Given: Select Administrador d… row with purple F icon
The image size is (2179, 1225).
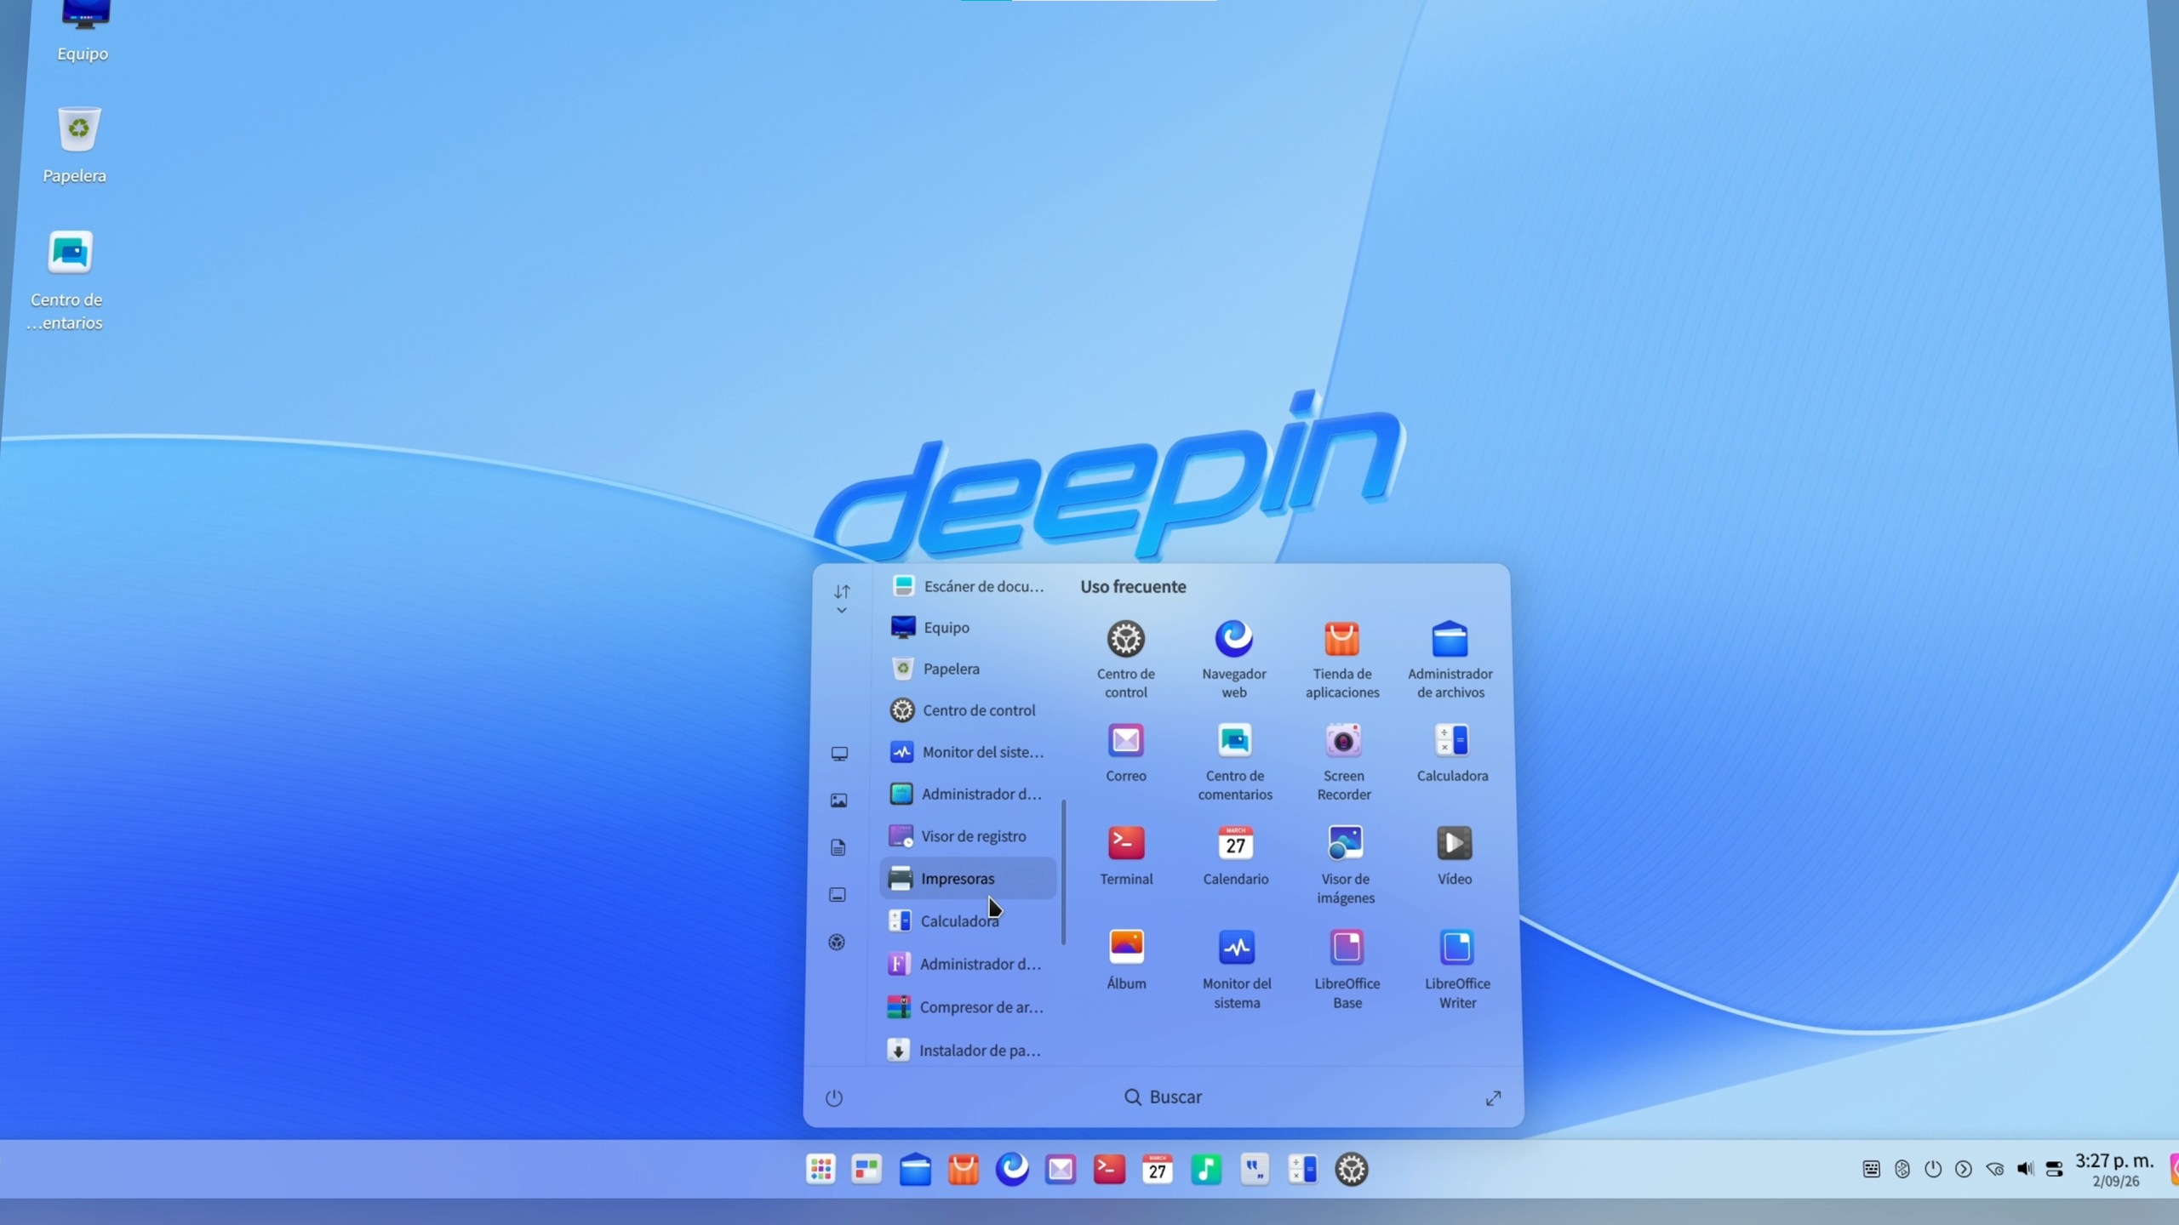Looking at the screenshot, I should [x=968, y=964].
